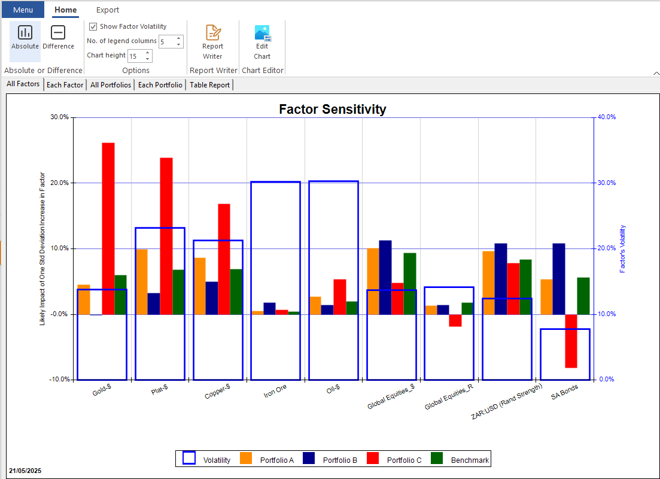660x479 pixels.
Task: Switch to Each Factor tab
Action: (x=65, y=84)
